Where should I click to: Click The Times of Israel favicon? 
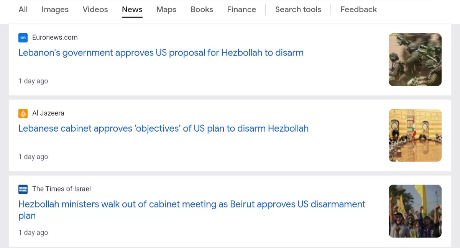(x=23, y=189)
